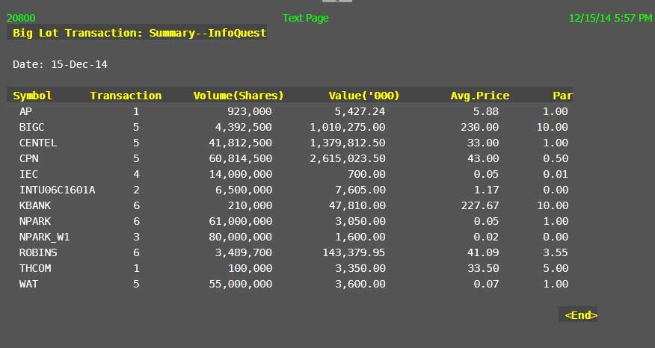Click the date and time display

tap(610, 18)
